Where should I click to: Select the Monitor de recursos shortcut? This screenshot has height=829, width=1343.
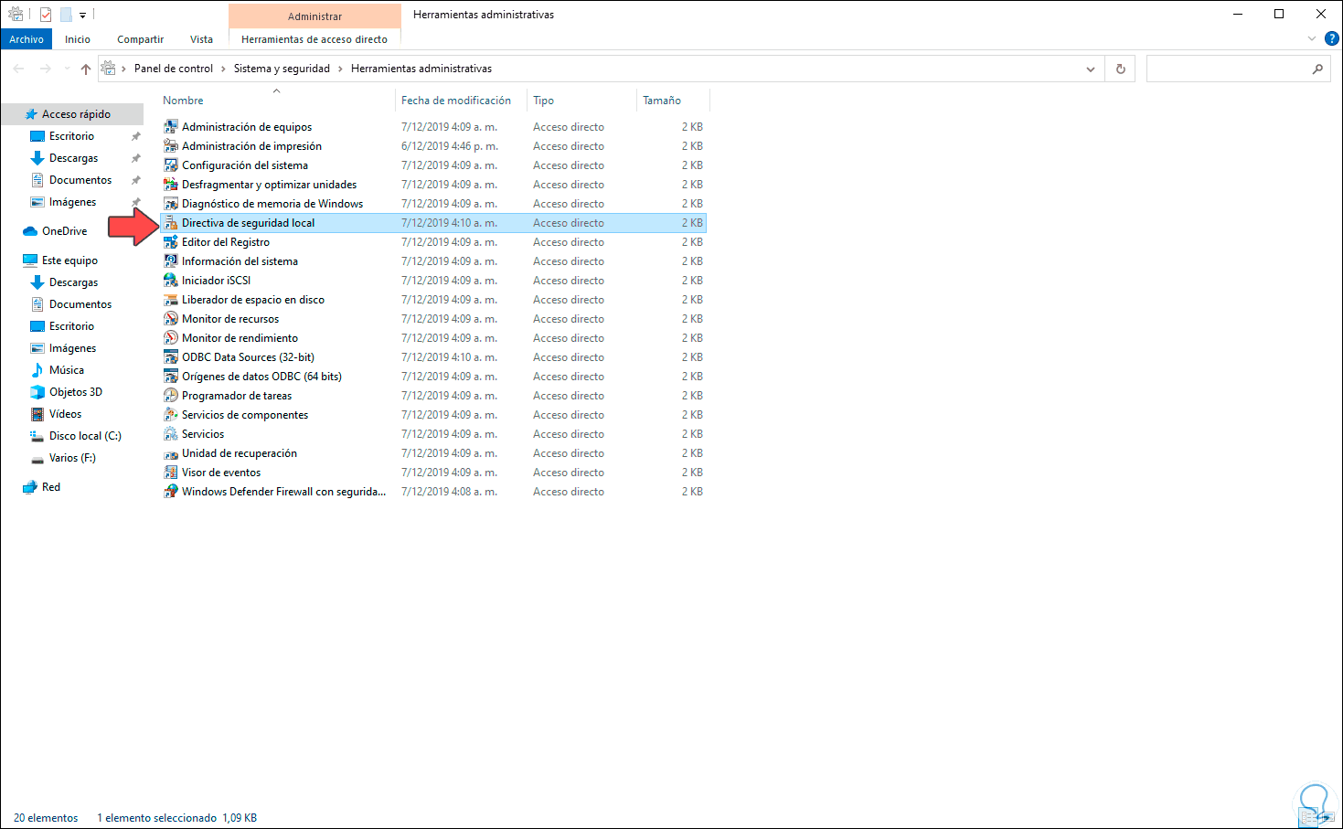tap(232, 318)
